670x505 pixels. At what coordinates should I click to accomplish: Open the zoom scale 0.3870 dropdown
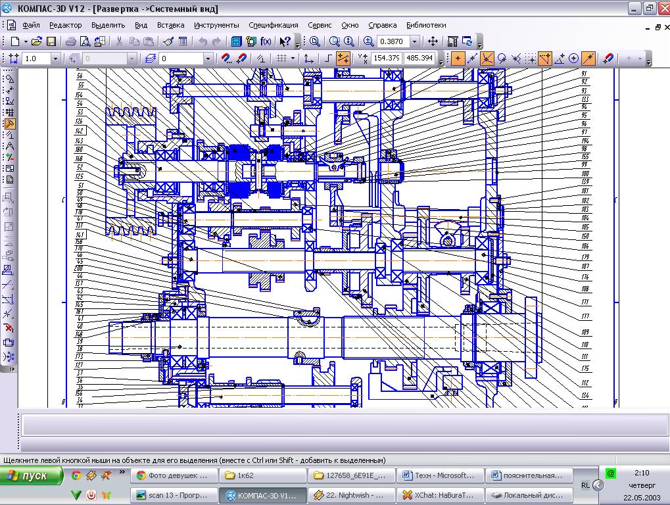(415, 41)
